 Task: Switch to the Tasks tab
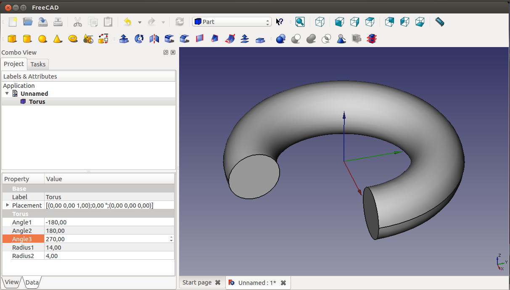[x=38, y=64]
